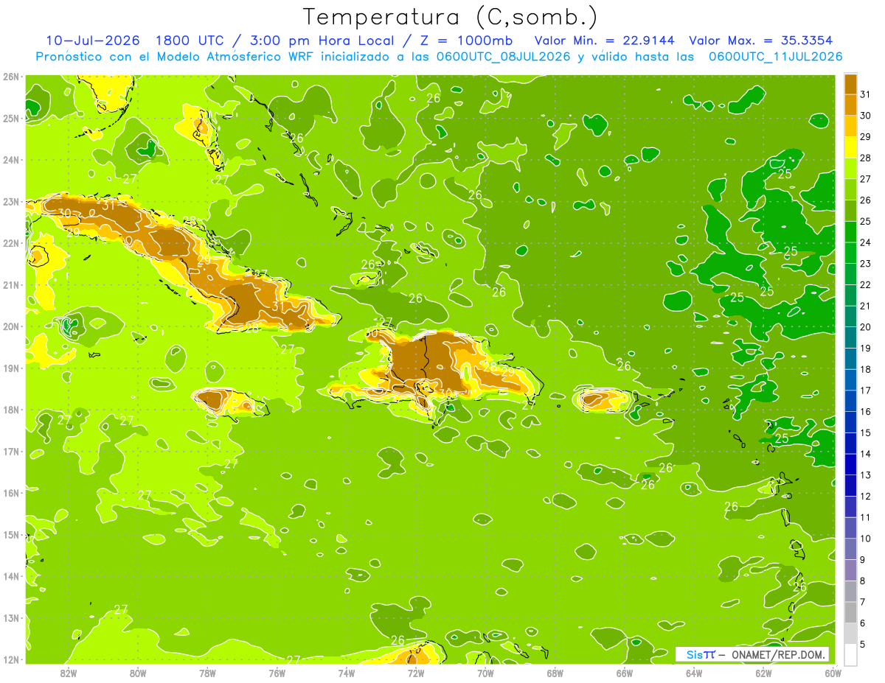
Task: Click the 72W longitude axis label
Action: (416, 673)
